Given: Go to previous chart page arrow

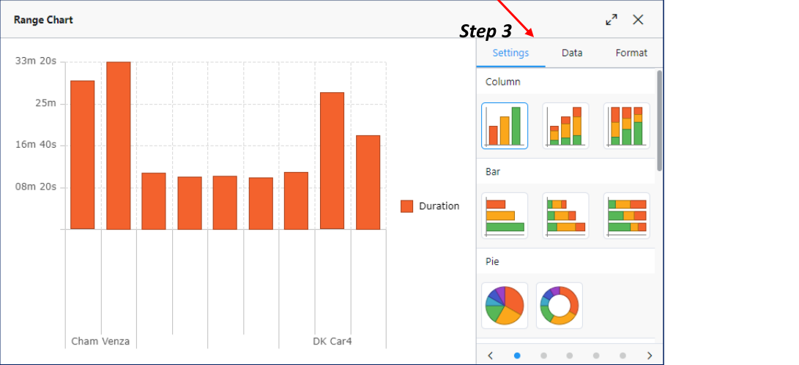Looking at the screenshot, I should pyautogui.click(x=491, y=355).
